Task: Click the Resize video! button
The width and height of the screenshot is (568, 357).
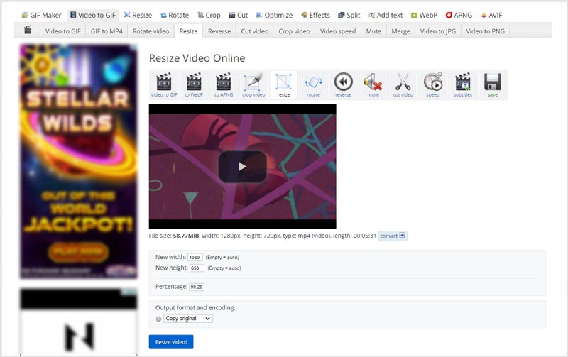Action: point(171,342)
